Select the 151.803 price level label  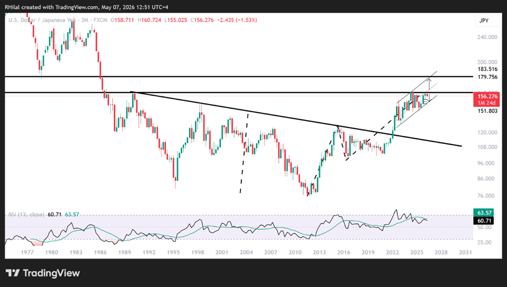pyautogui.click(x=488, y=111)
